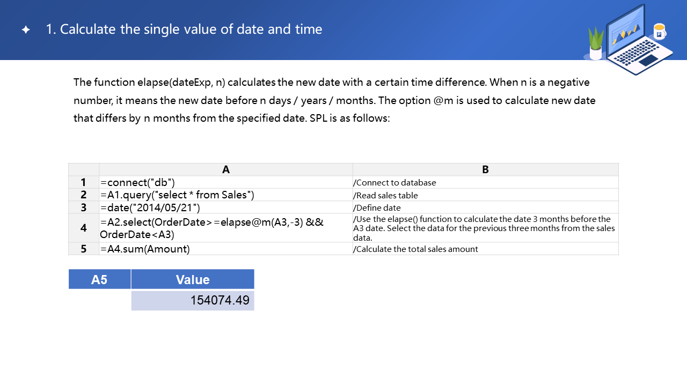The image size is (687, 386).
Task: Select row 1 header of the grid
Action: (x=84, y=182)
